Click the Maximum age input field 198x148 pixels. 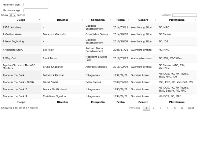click(36, 10)
